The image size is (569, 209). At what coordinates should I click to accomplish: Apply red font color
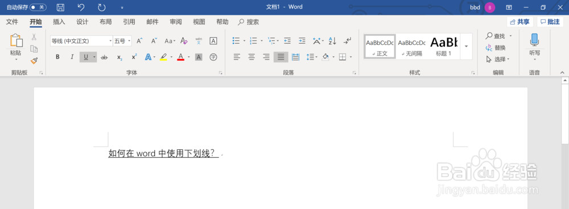tap(181, 57)
